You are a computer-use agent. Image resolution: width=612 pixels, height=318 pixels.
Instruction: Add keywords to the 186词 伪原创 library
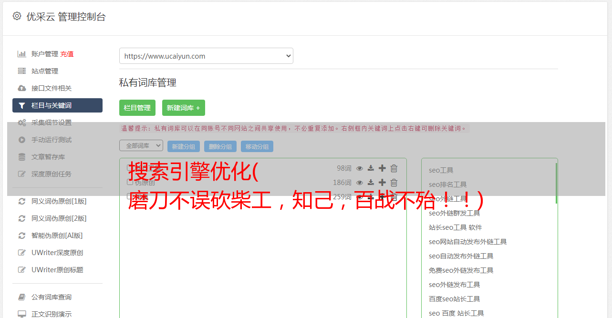[x=382, y=183]
